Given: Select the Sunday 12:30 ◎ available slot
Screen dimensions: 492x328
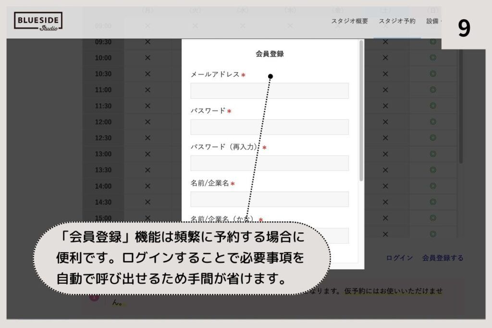Looking at the screenshot, I should 433,138.
